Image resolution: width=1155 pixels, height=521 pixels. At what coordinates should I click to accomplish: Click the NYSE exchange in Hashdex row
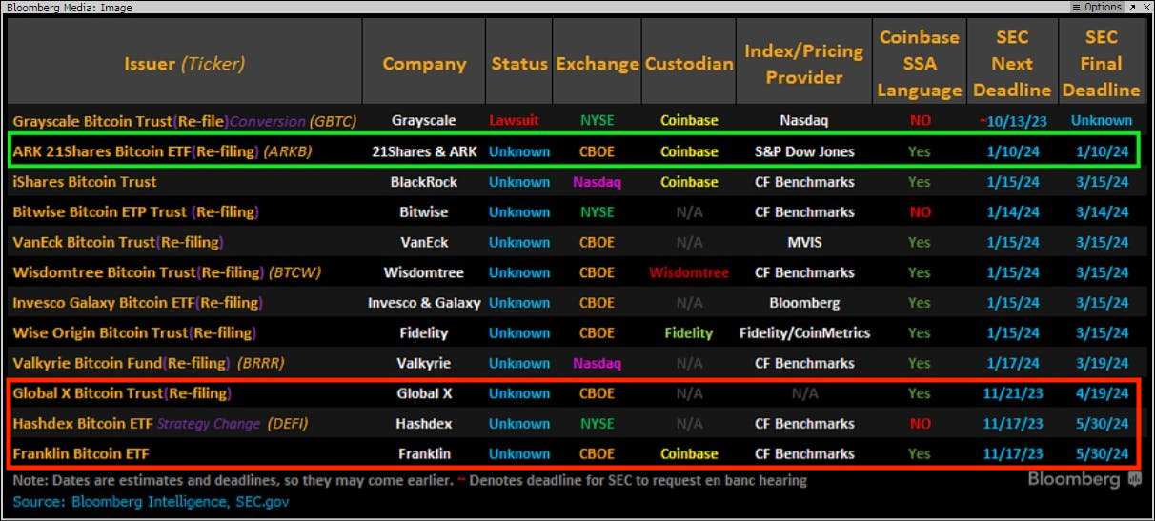pos(598,424)
